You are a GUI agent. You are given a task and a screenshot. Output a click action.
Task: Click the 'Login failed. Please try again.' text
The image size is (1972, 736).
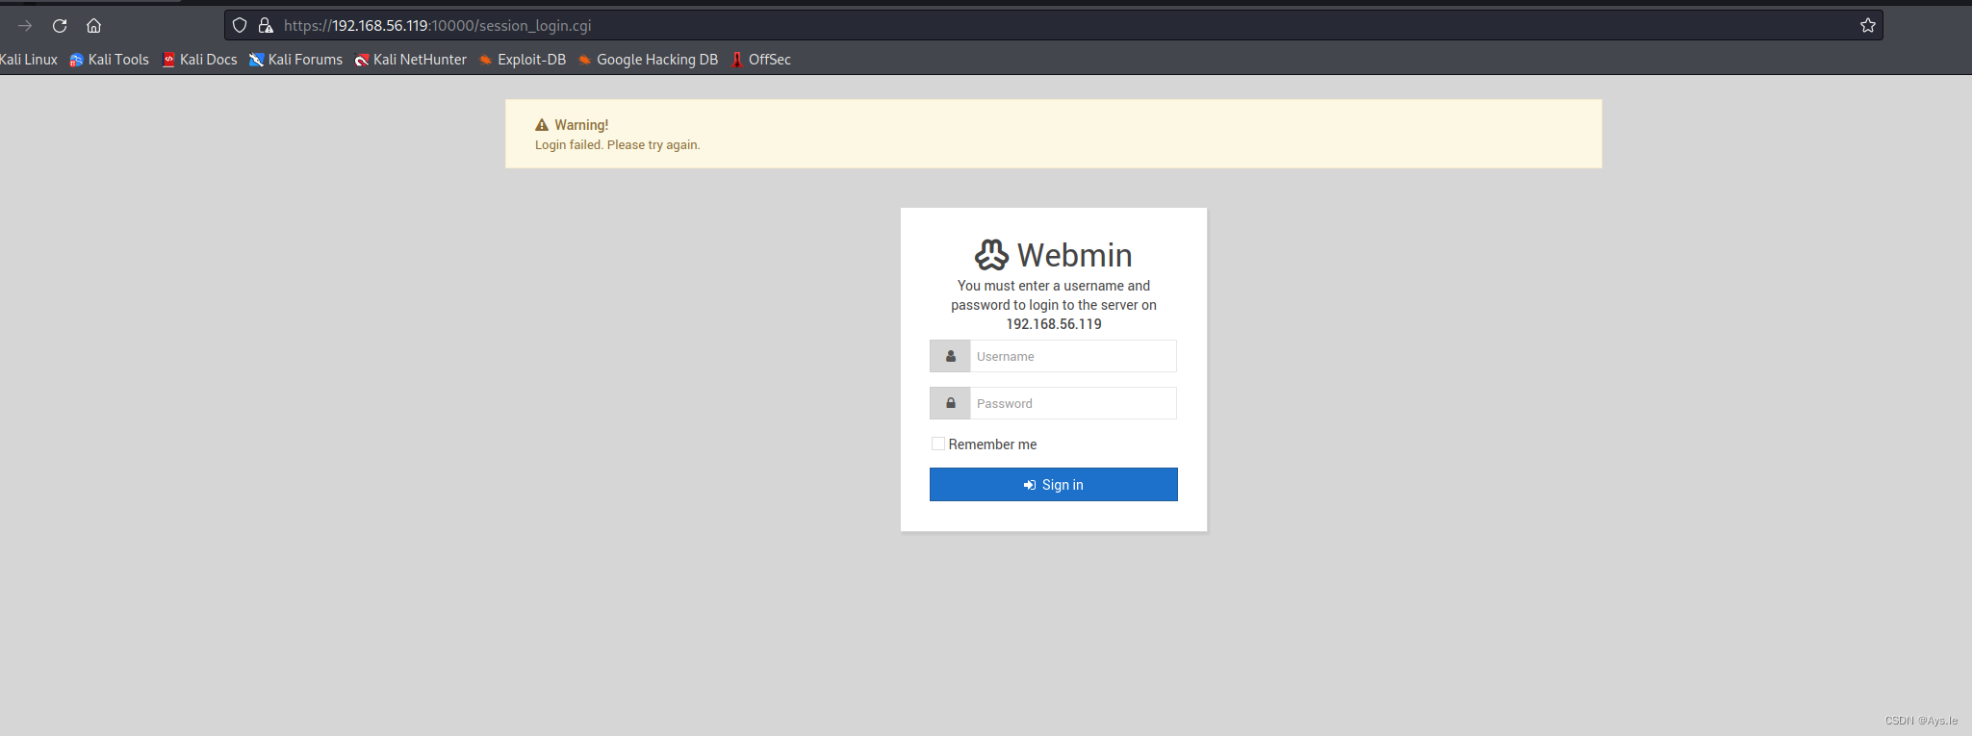point(618,145)
